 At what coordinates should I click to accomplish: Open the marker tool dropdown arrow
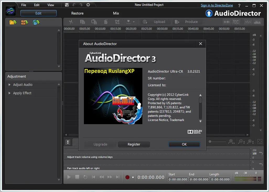click(134, 22)
